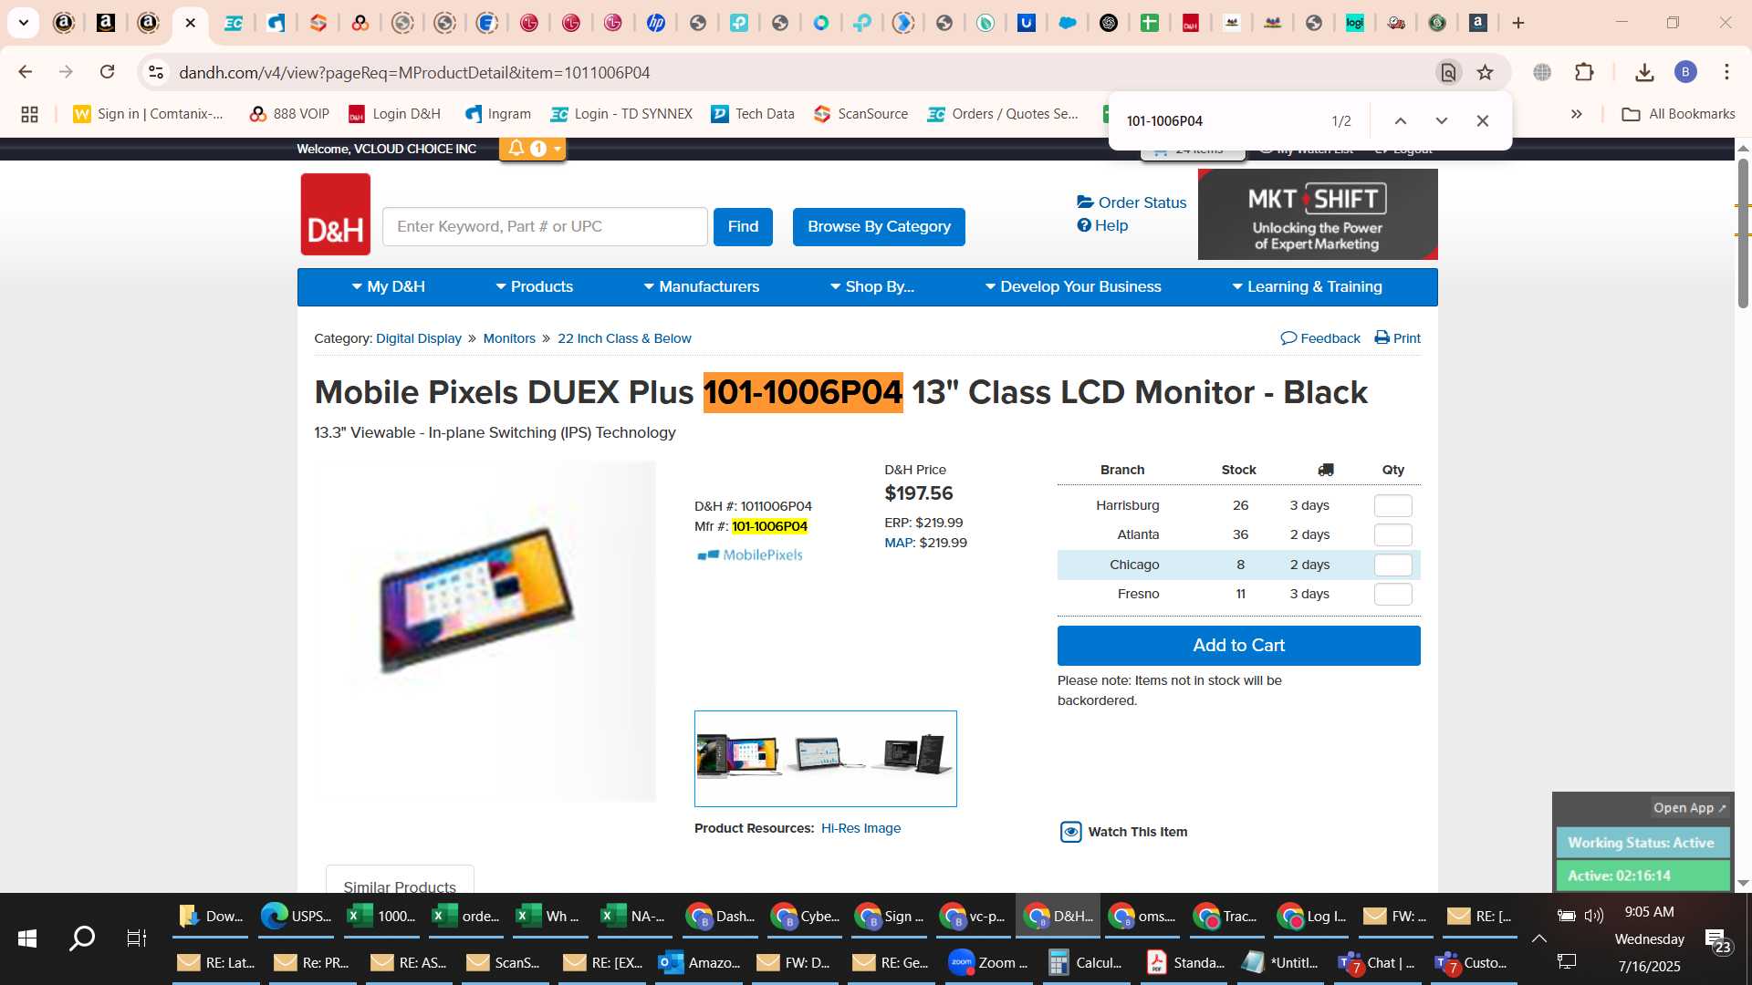Screen dimensions: 1752x985
Task: Open Chrome downloads icon
Action: [x=1644, y=72]
